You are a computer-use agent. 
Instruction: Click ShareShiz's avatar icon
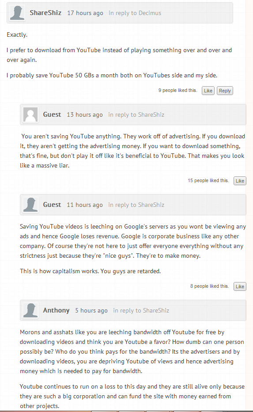[17, 13]
